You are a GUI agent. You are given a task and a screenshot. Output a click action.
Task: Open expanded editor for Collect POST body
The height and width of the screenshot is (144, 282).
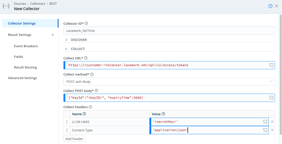(271, 98)
